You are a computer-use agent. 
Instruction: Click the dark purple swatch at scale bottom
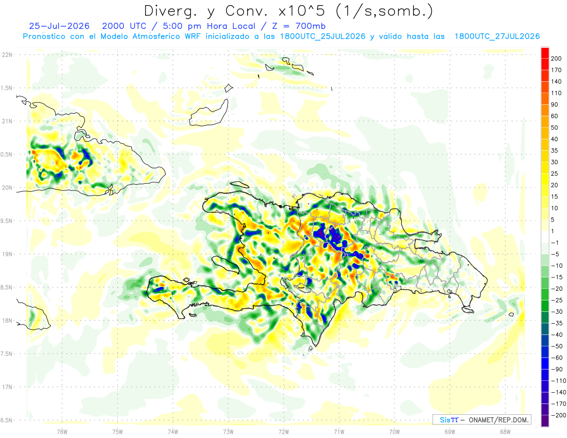pyautogui.click(x=545, y=421)
